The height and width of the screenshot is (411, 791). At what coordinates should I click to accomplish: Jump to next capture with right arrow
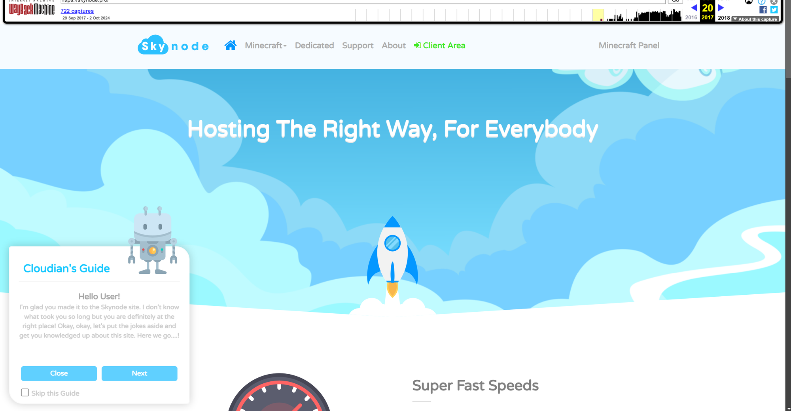[721, 8]
